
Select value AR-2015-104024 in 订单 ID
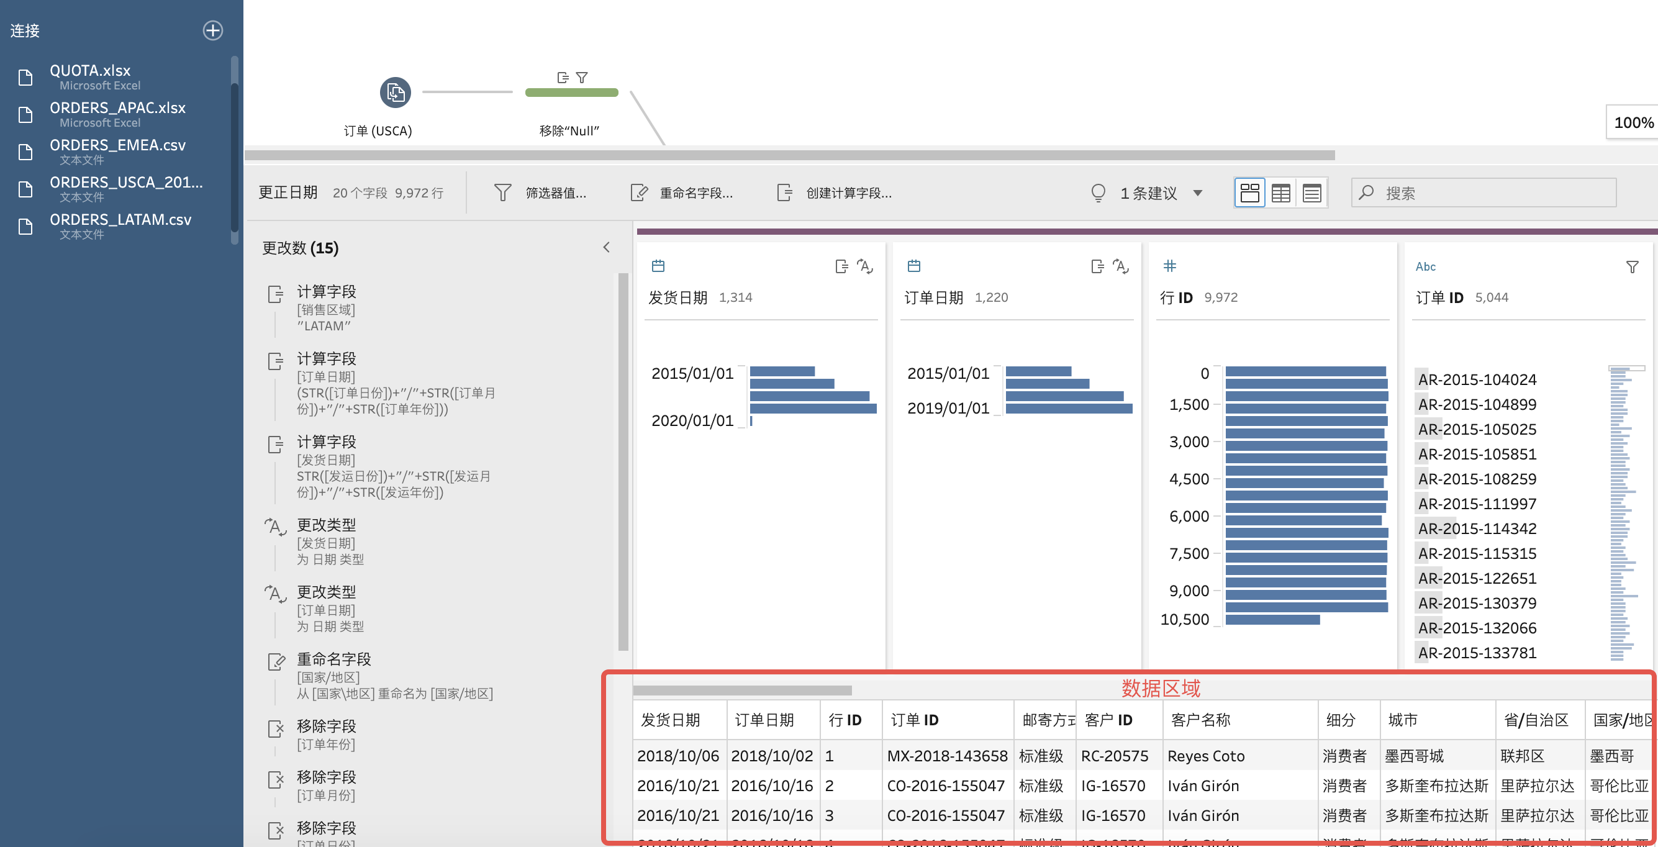coord(1477,380)
